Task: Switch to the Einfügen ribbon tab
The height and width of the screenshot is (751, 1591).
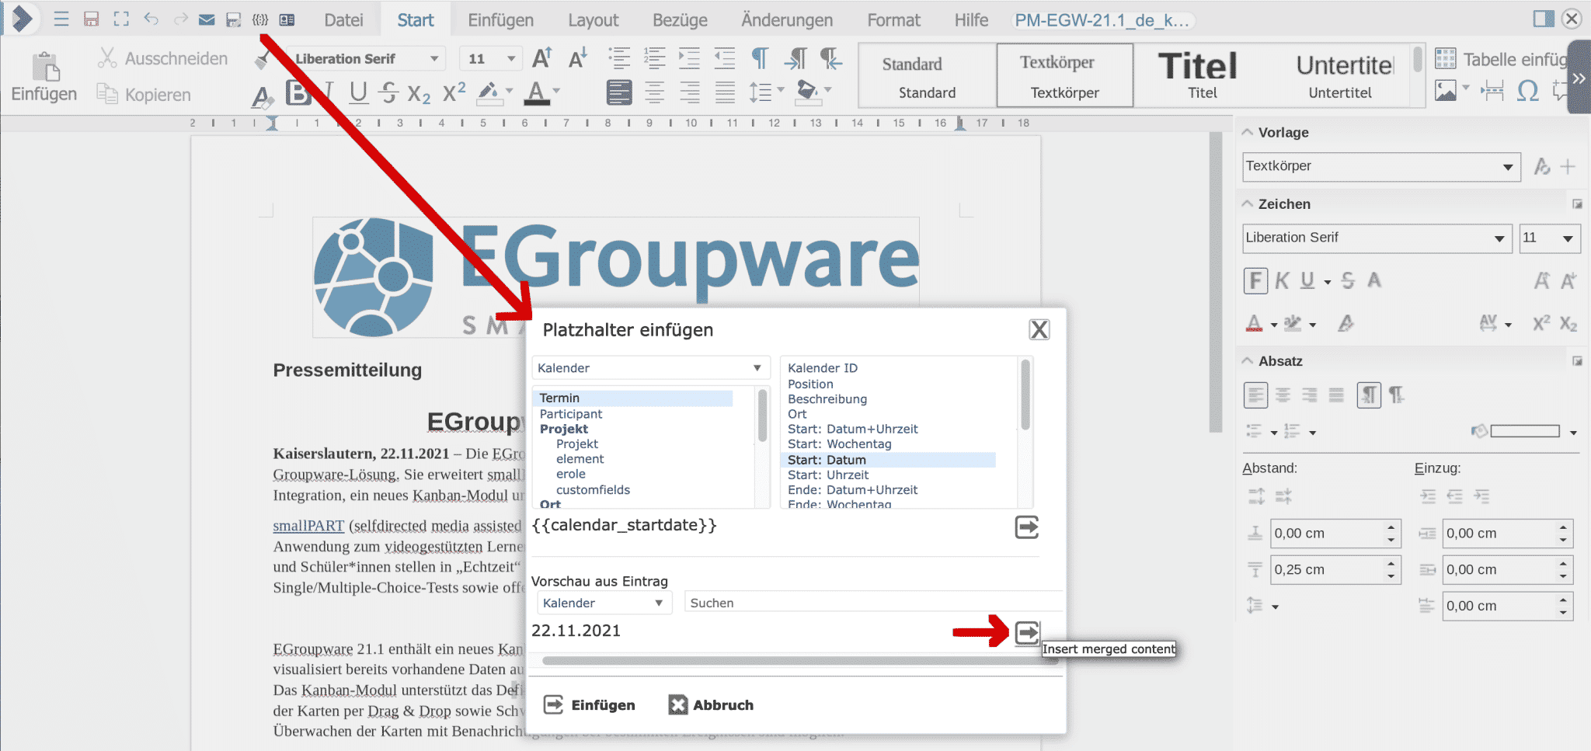Action: coord(500,19)
